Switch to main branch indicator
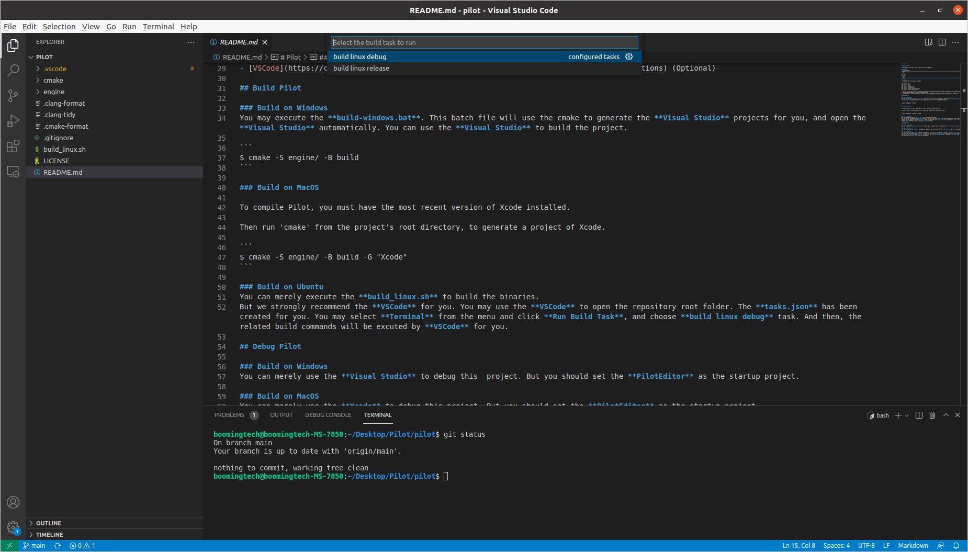Image resolution: width=968 pixels, height=552 pixels. coord(34,545)
